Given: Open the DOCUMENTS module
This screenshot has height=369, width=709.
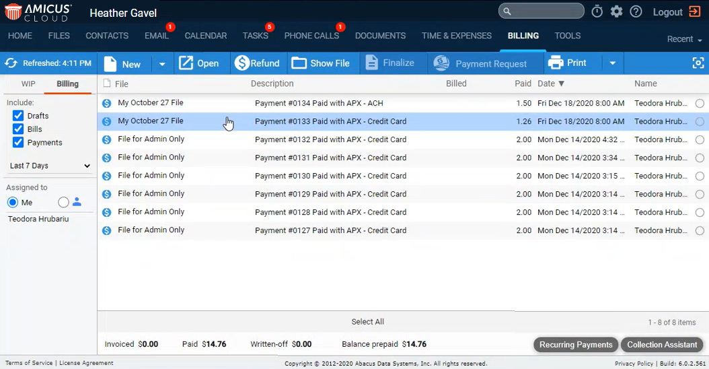Looking at the screenshot, I should coord(380,35).
